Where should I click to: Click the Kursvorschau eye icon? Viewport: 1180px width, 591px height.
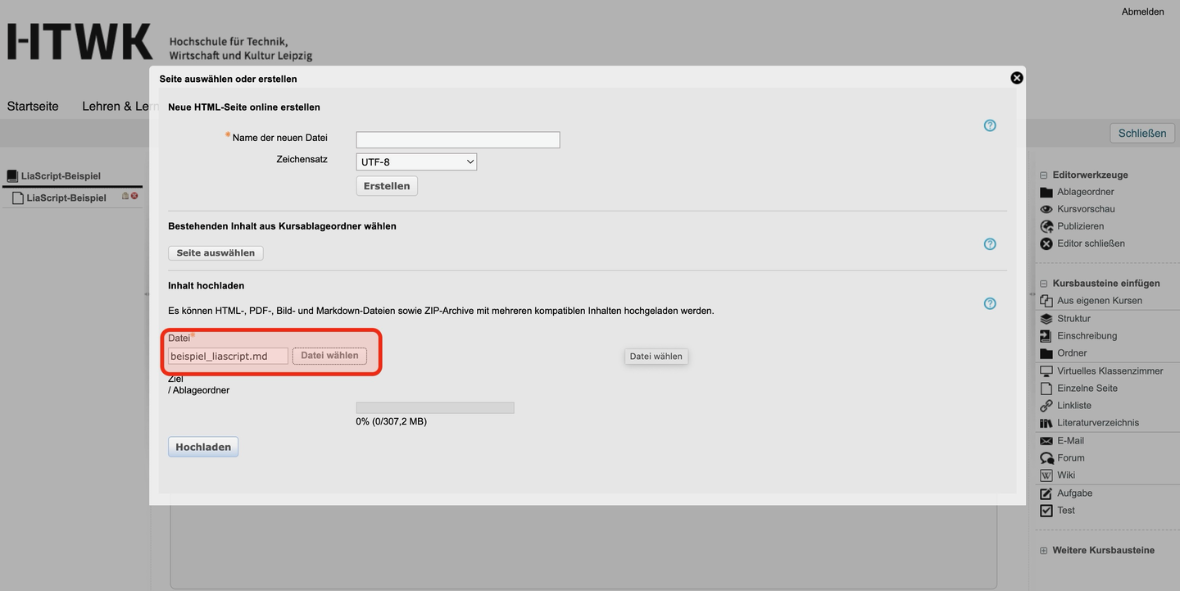tap(1046, 210)
